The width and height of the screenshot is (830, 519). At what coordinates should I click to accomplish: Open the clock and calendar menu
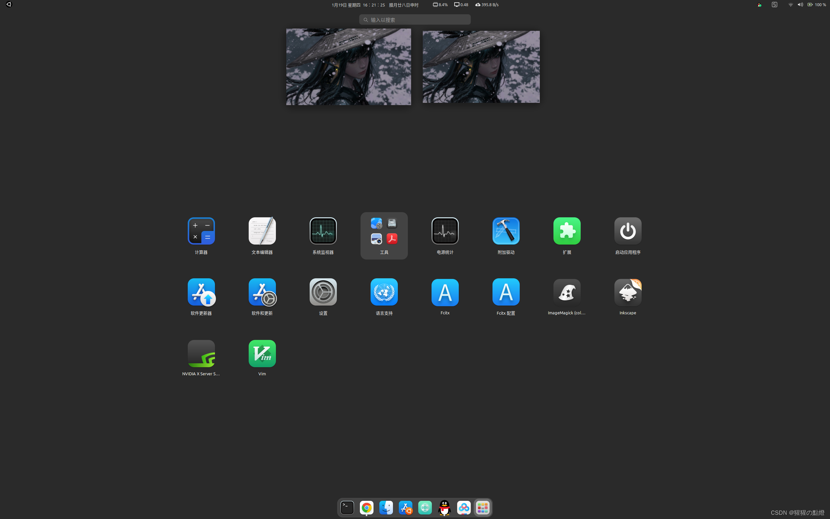(x=375, y=5)
